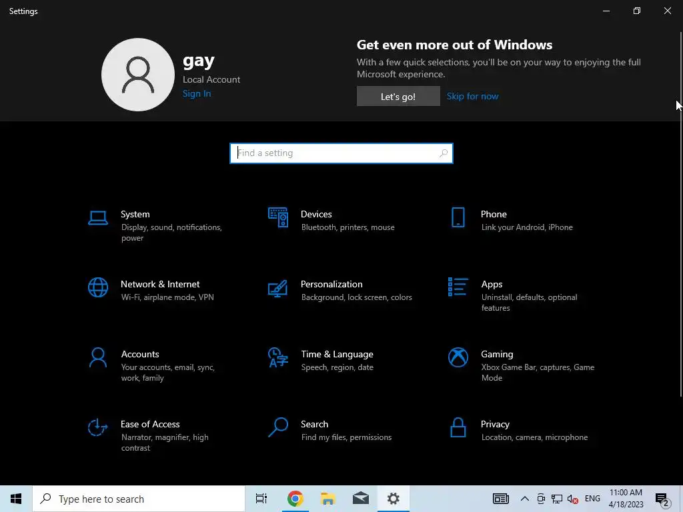Click 'Link your Android, iPhone' description

tap(527, 227)
